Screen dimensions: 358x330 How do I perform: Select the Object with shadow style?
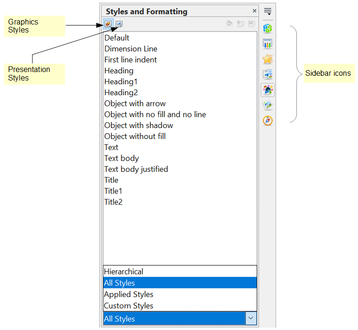pyautogui.click(x=180, y=126)
